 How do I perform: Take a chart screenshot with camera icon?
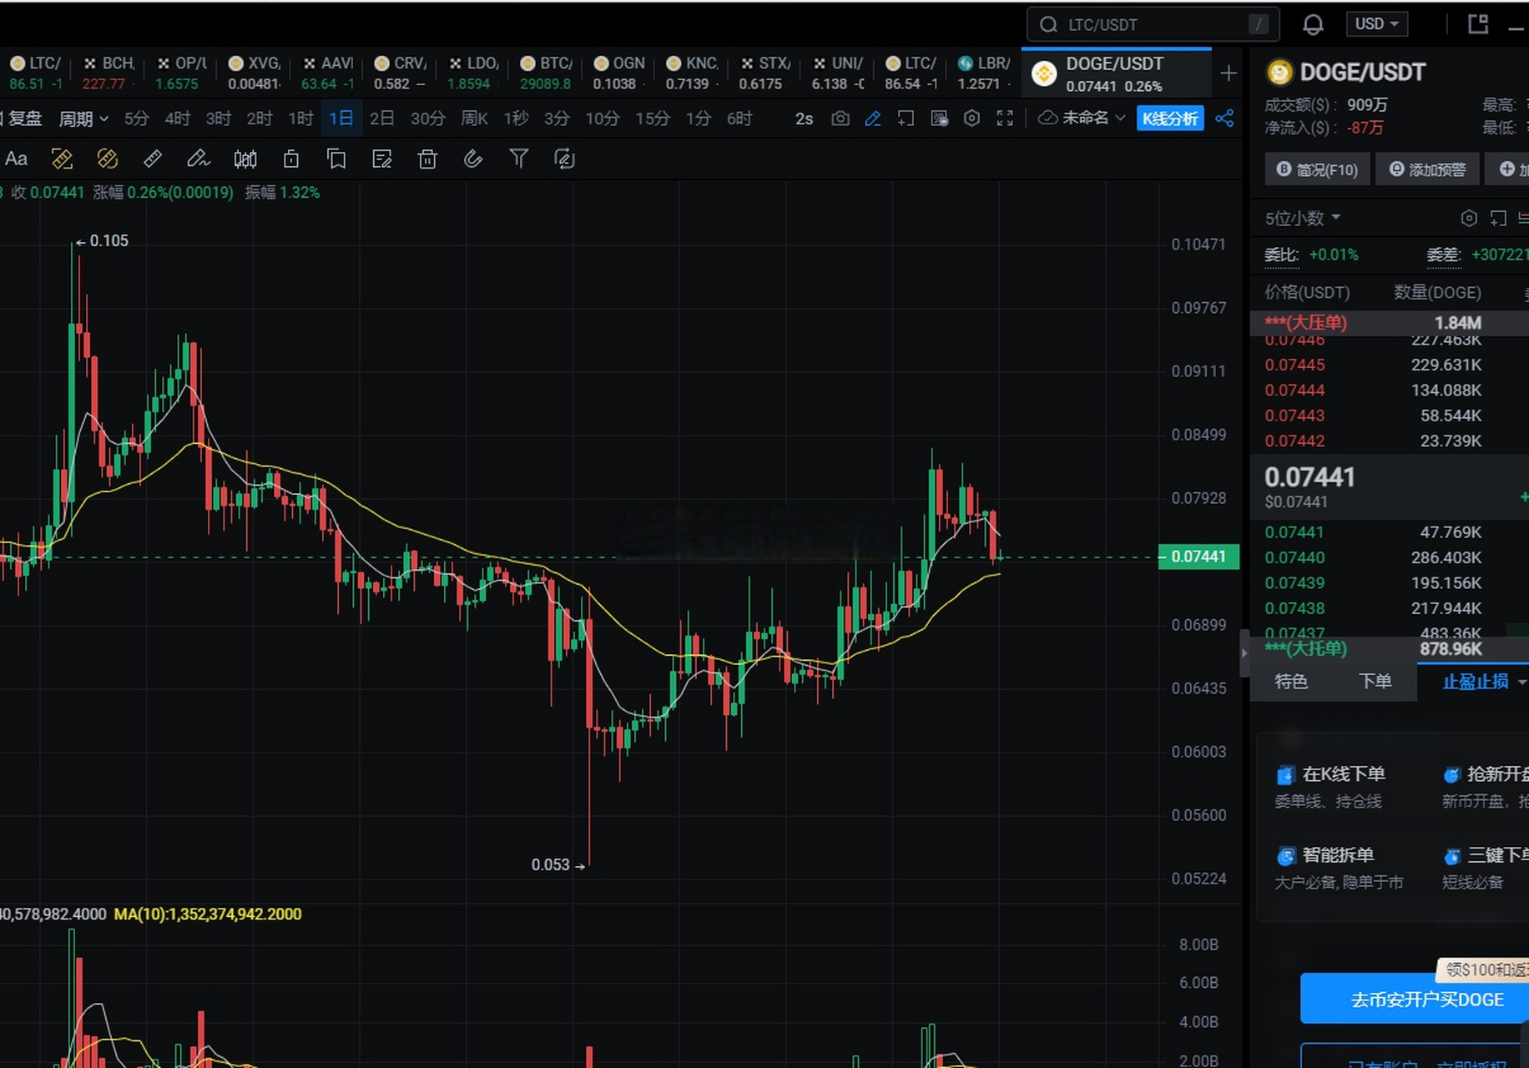coord(840,118)
